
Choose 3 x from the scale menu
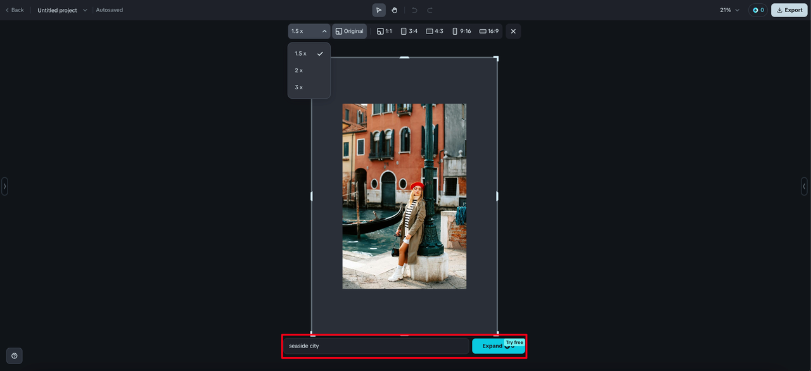(x=299, y=87)
